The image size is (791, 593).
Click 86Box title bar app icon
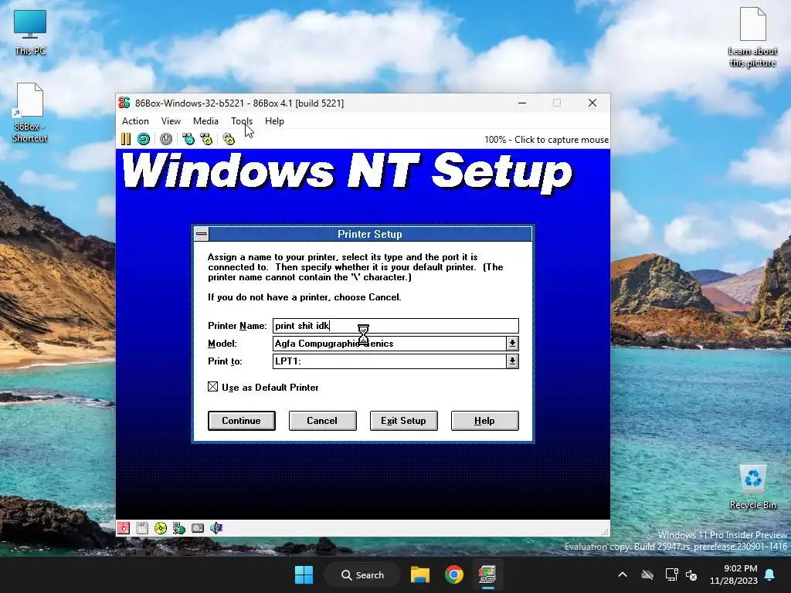click(124, 103)
